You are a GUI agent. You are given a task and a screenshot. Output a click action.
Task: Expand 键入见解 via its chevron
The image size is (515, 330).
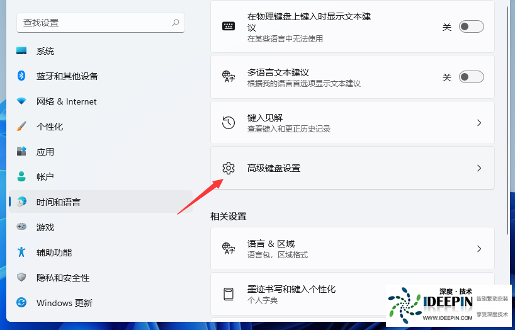[x=479, y=123]
